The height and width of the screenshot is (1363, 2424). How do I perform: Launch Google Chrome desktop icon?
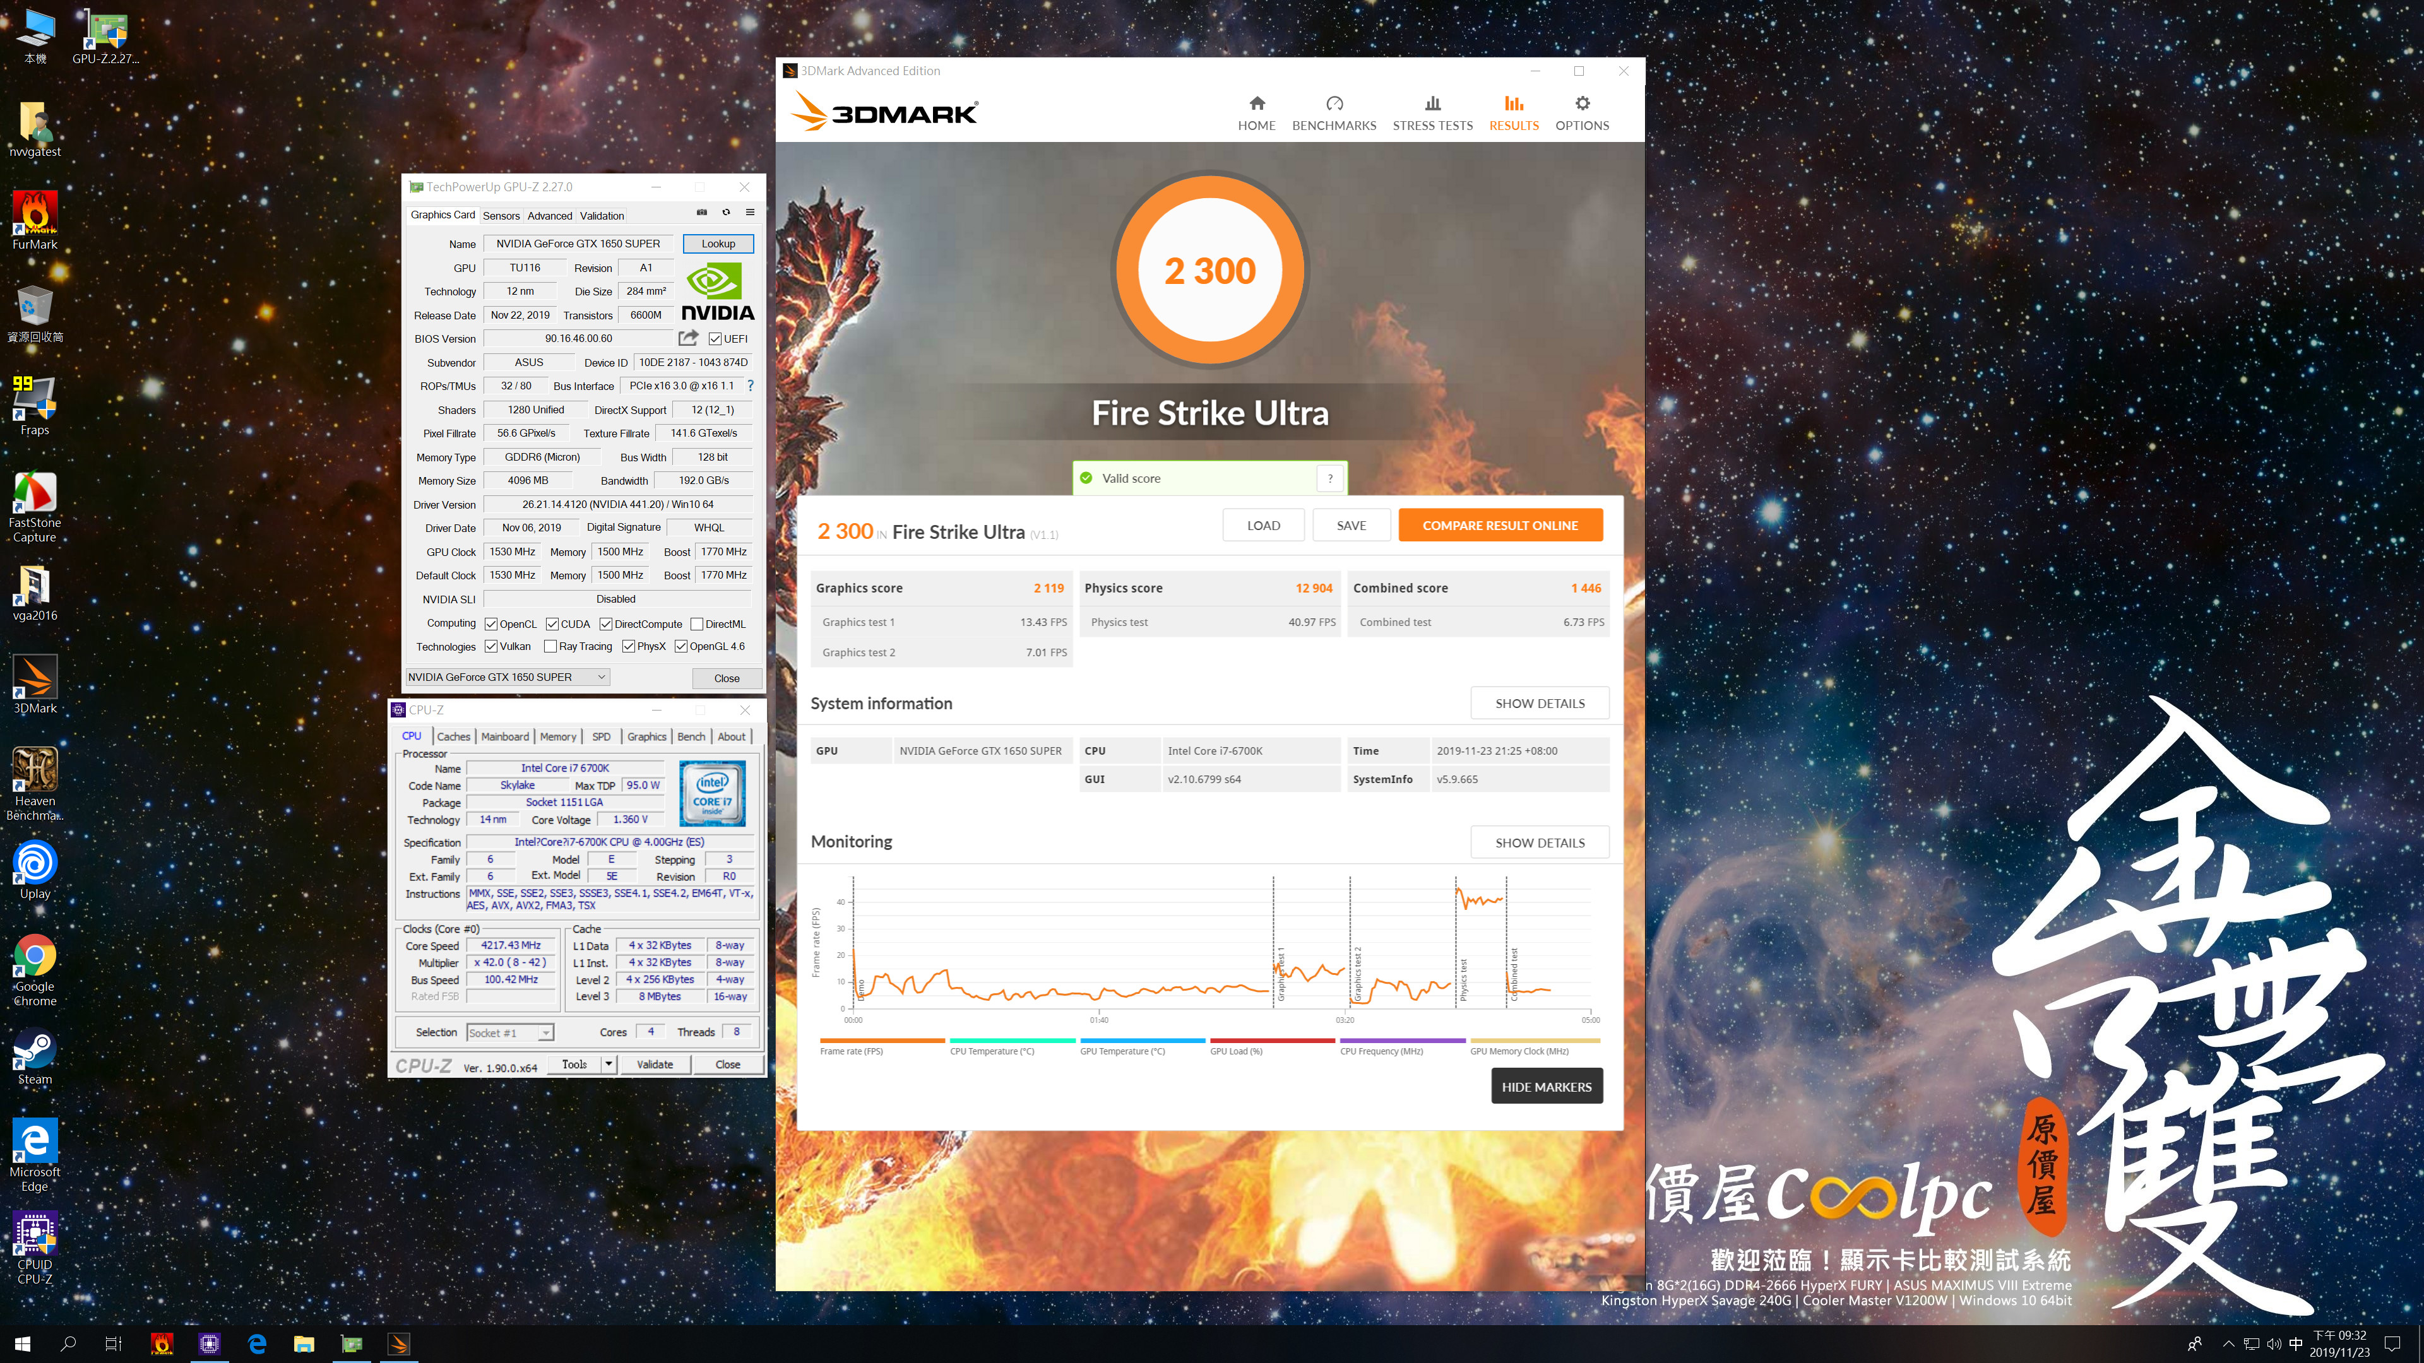35,970
